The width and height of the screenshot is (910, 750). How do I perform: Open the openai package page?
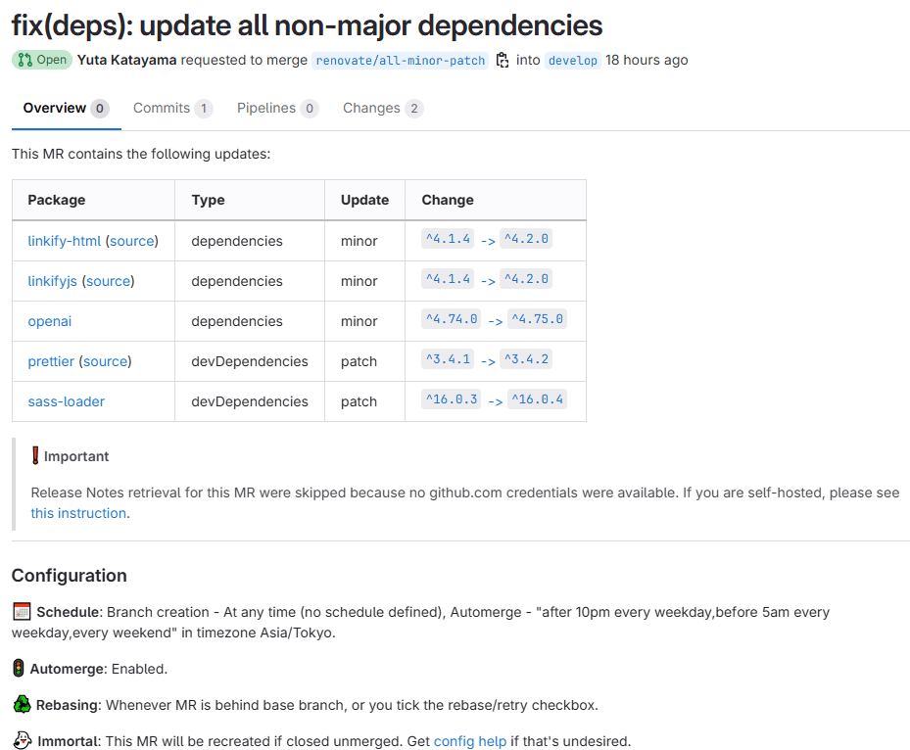click(50, 320)
